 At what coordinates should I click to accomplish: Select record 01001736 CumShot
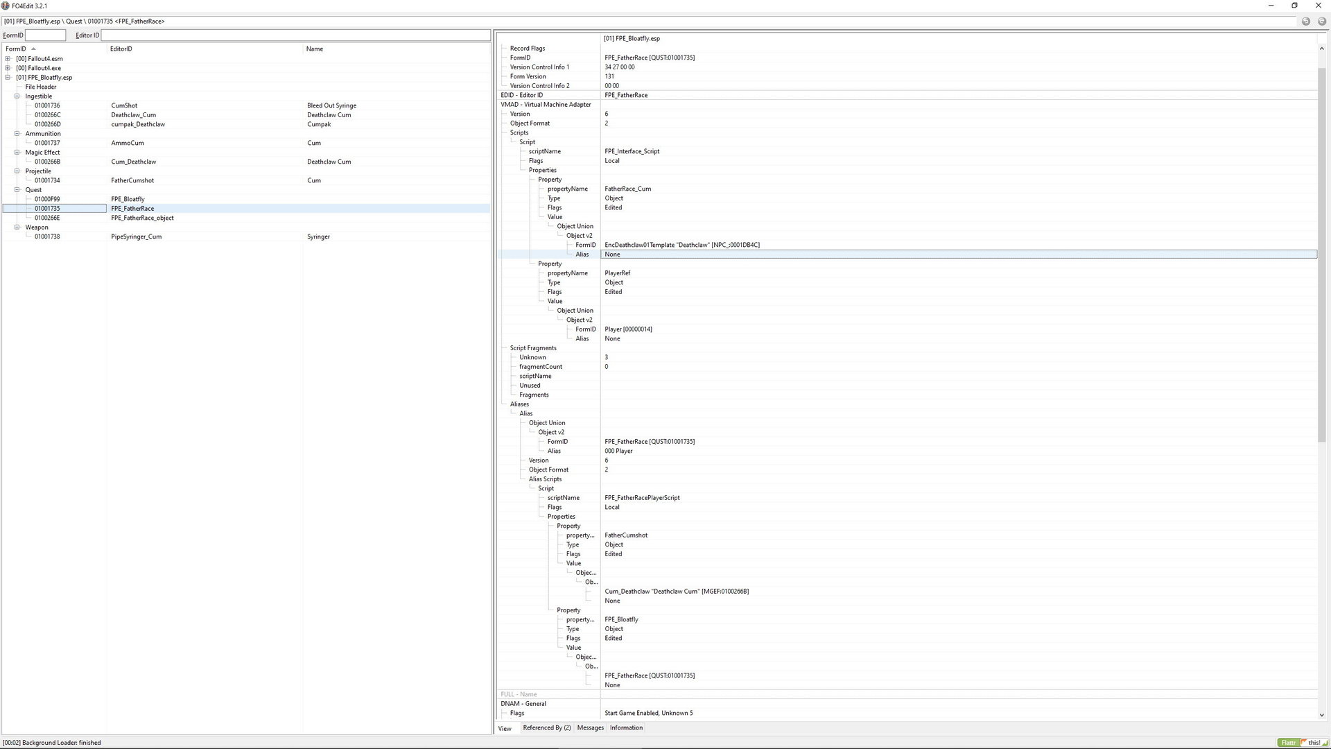coord(246,105)
